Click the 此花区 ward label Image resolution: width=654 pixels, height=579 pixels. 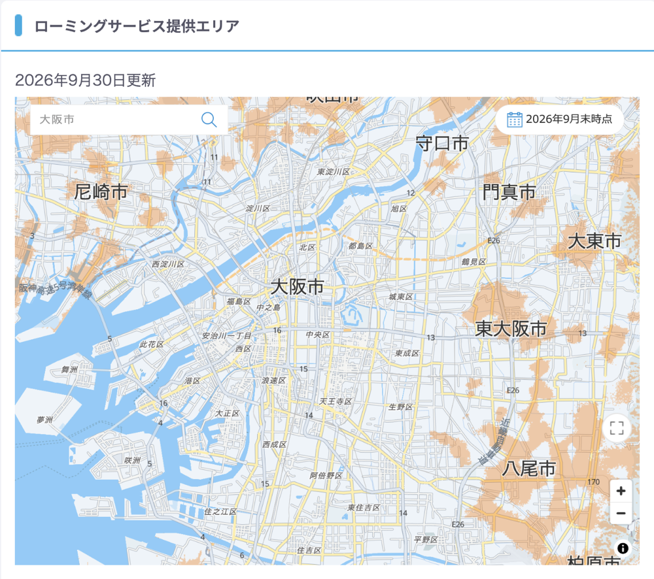pyautogui.click(x=152, y=344)
